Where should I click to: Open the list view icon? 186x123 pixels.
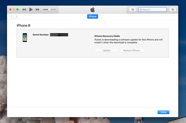click(132, 10)
